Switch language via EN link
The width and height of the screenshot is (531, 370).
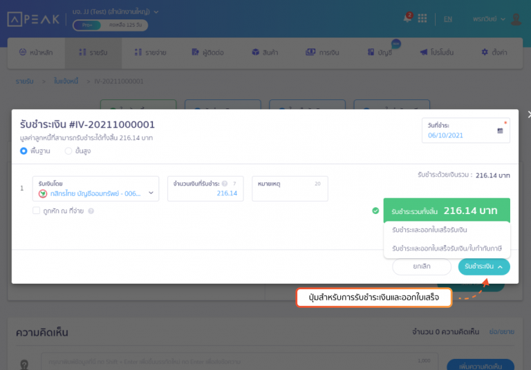448,19
